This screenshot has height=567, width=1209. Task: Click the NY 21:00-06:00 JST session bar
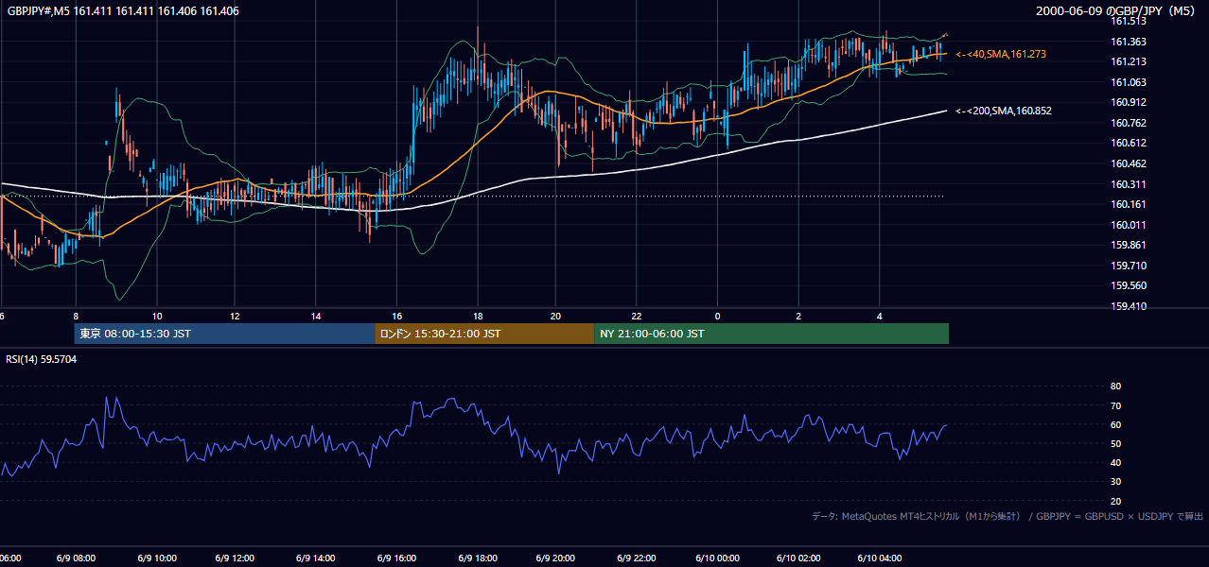(771, 334)
